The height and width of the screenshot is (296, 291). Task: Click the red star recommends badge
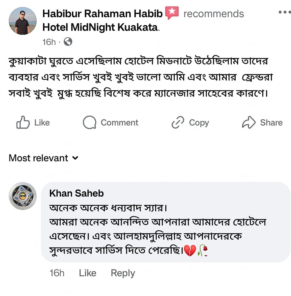click(x=172, y=13)
